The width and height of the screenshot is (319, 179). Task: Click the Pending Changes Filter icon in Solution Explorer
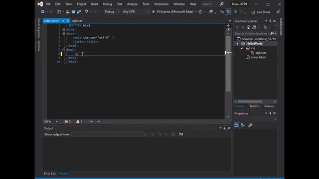click(x=265, y=27)
